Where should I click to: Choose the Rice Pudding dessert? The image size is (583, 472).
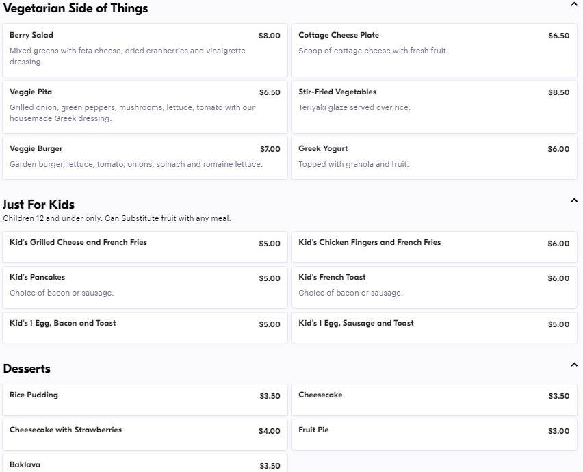pos(145,399)
